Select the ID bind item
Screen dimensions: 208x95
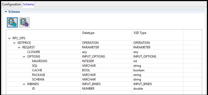point(33,89)
